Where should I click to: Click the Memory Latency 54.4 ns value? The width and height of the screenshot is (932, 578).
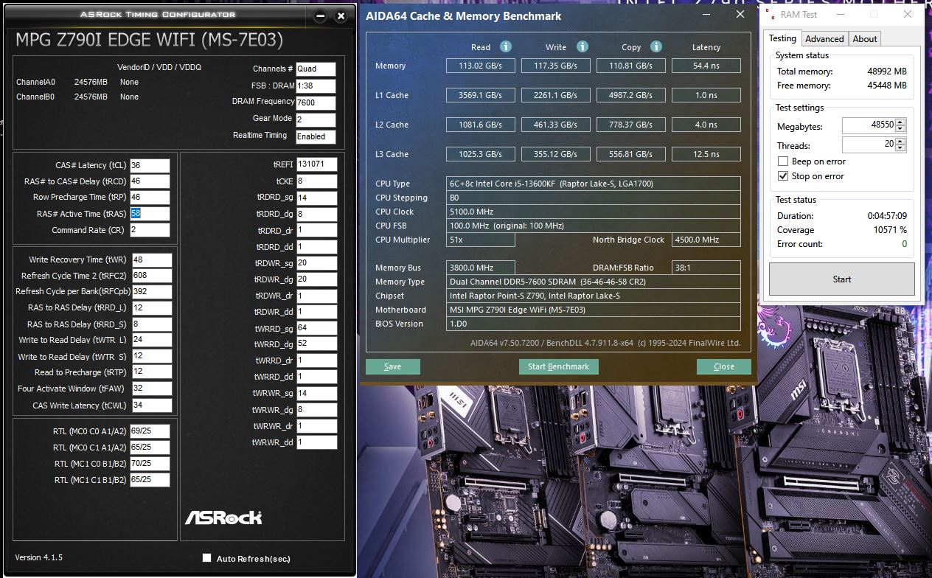pos(706,66)
